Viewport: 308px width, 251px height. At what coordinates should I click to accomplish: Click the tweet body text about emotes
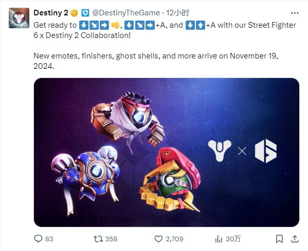coord(156,61)
